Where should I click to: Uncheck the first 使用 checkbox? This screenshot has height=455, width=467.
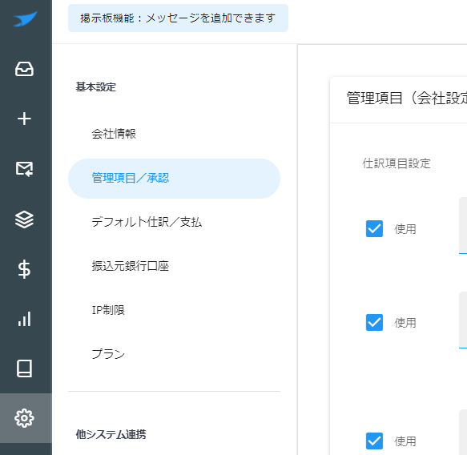(374, 228)
